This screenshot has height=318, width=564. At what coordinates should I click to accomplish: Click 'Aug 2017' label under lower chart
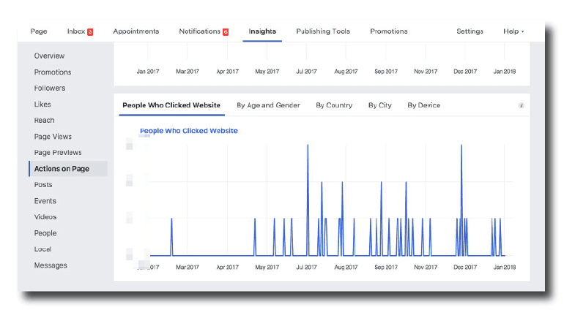point(346,268)
